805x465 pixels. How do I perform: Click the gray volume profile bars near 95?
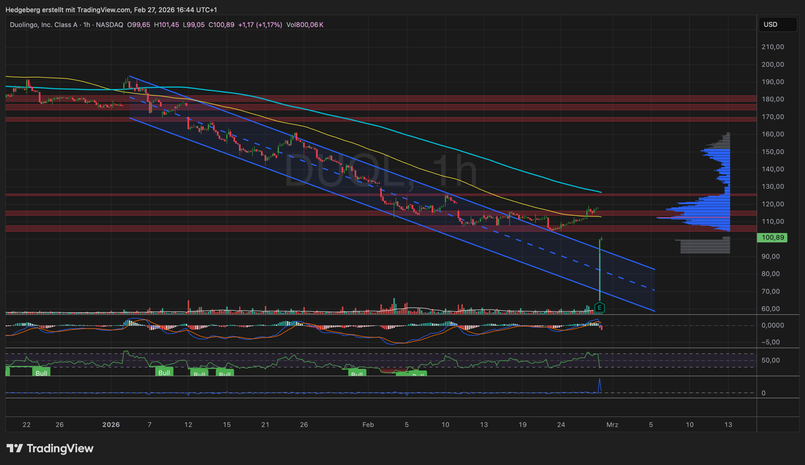pyautogui.click(x=704, y=246)
